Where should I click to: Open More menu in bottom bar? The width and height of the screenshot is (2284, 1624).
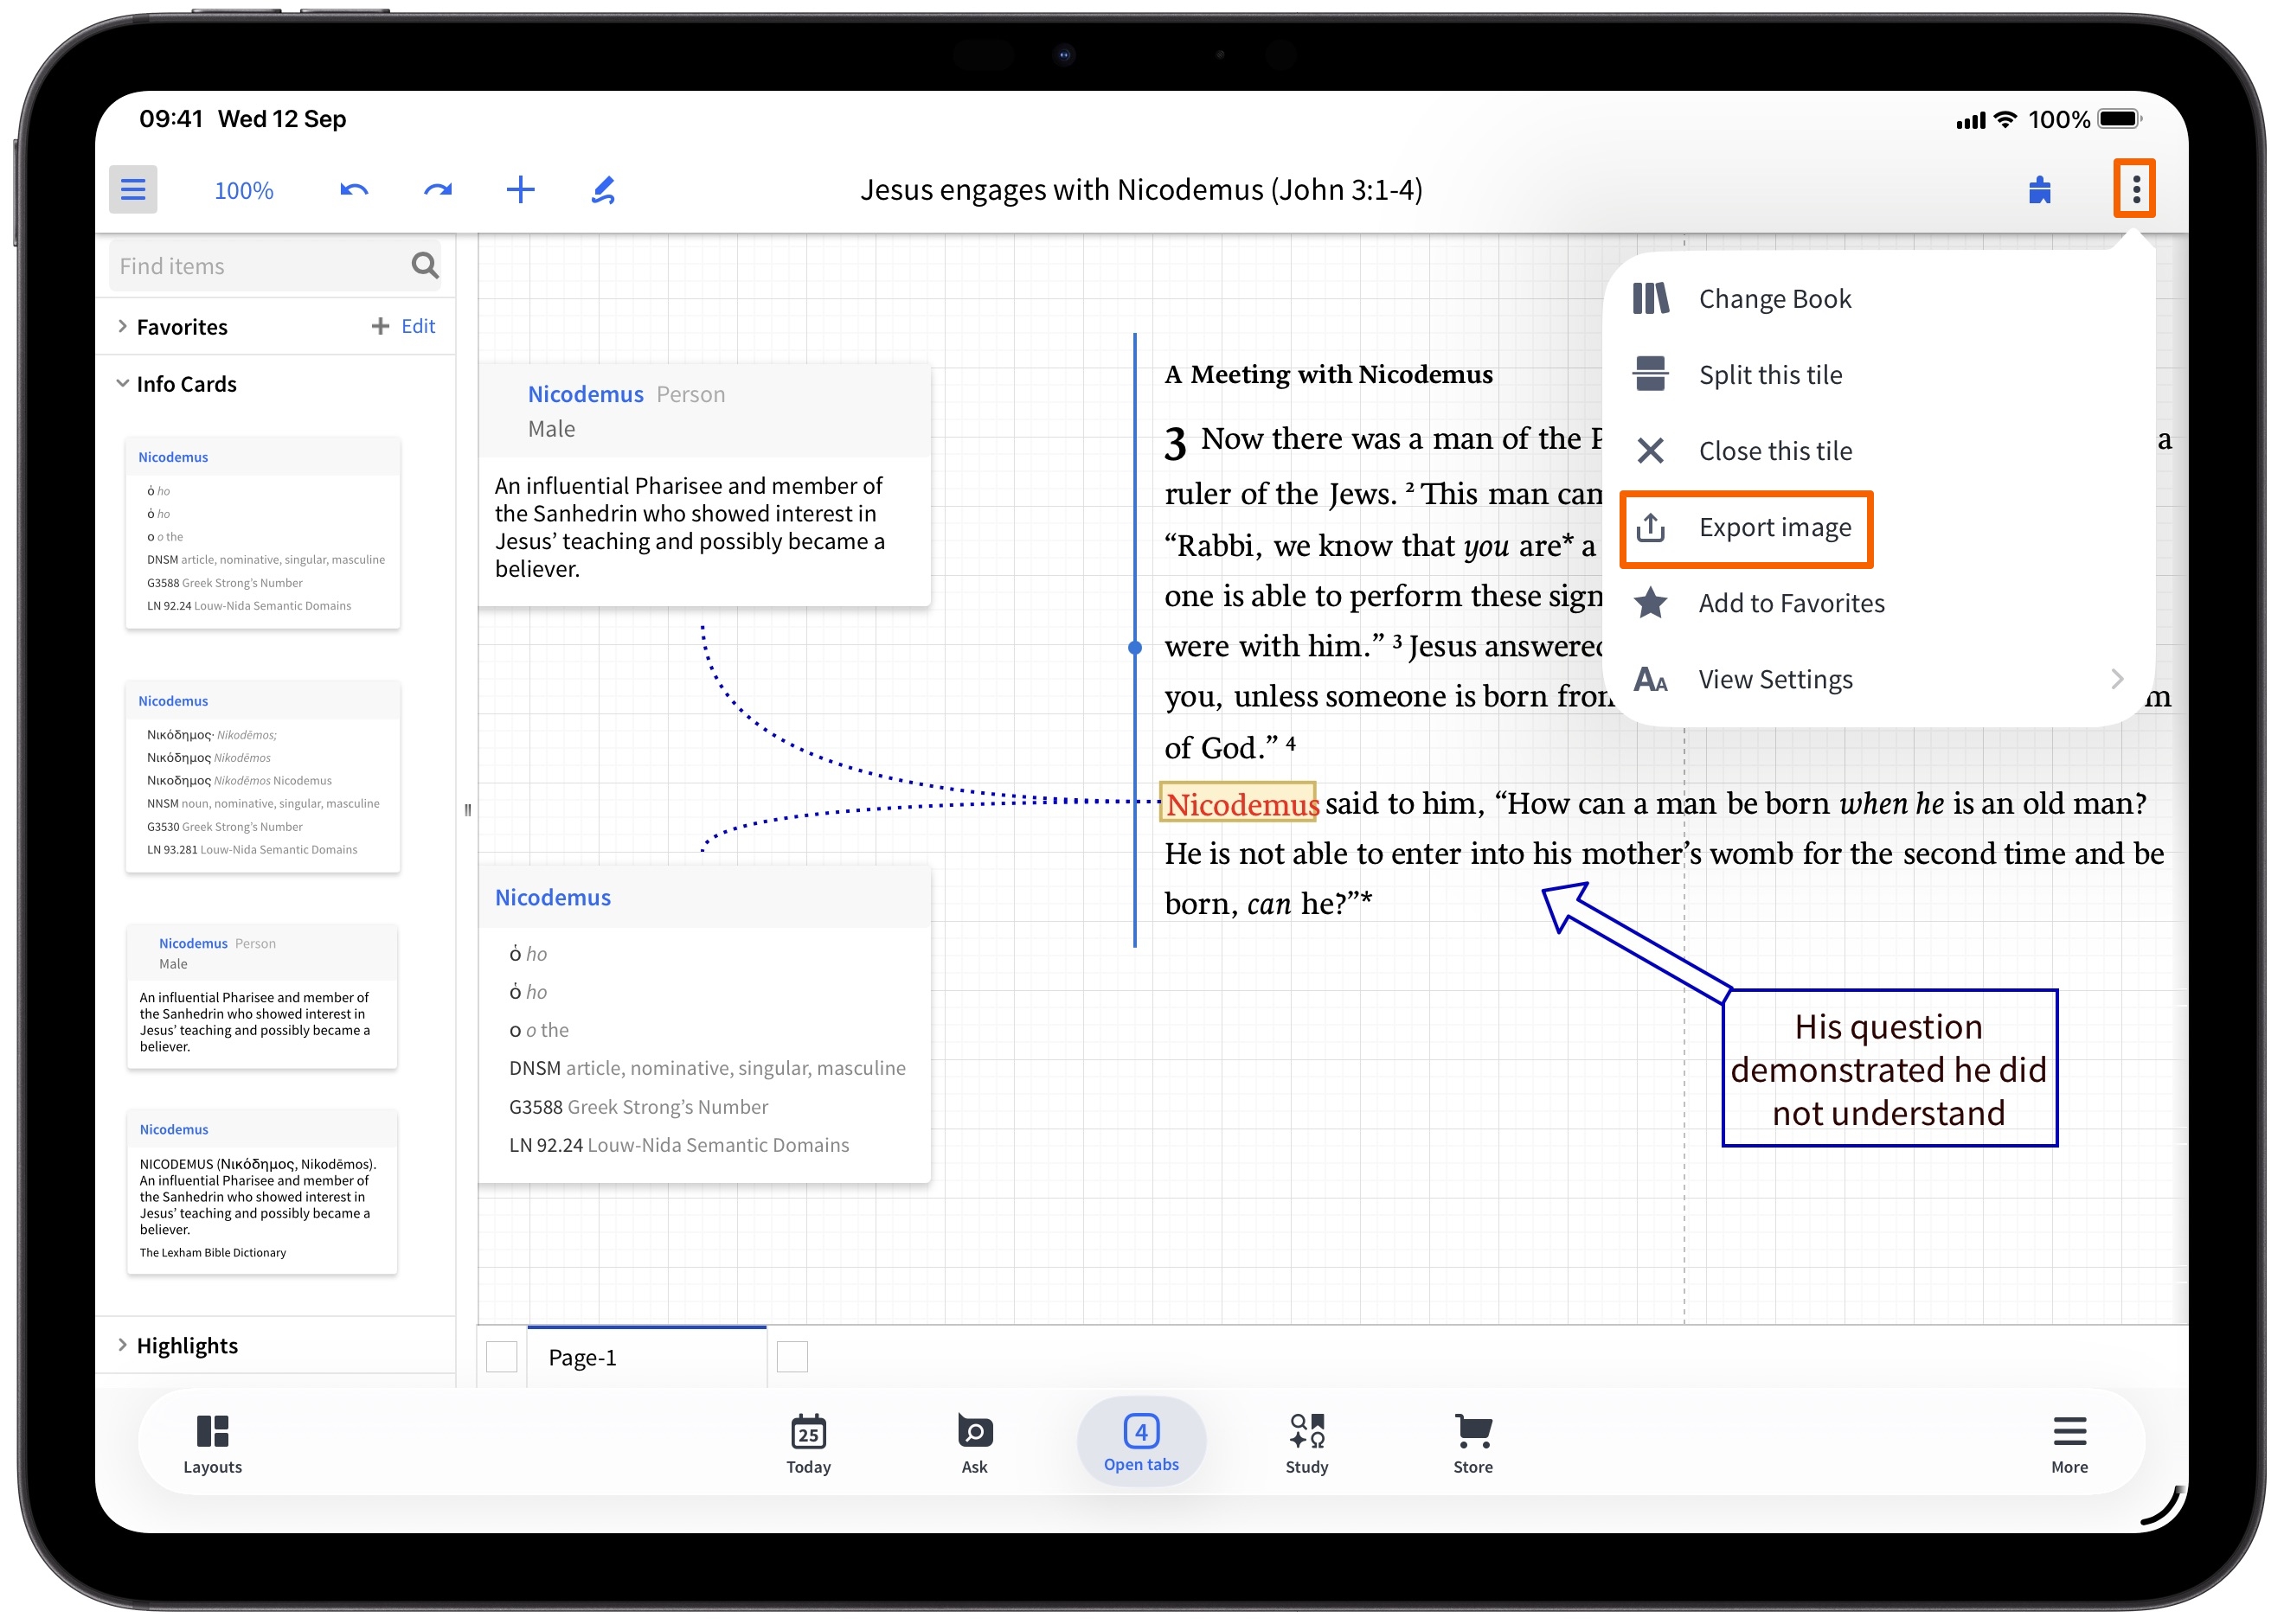(x=2069, y=1444)
